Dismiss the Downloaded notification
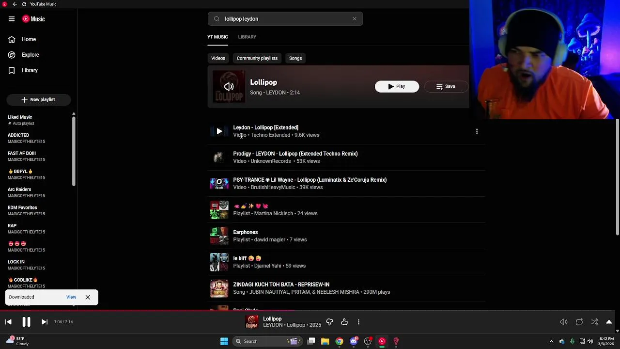The width and height of the screenshot is (620, 349). (x=88, y=297)
